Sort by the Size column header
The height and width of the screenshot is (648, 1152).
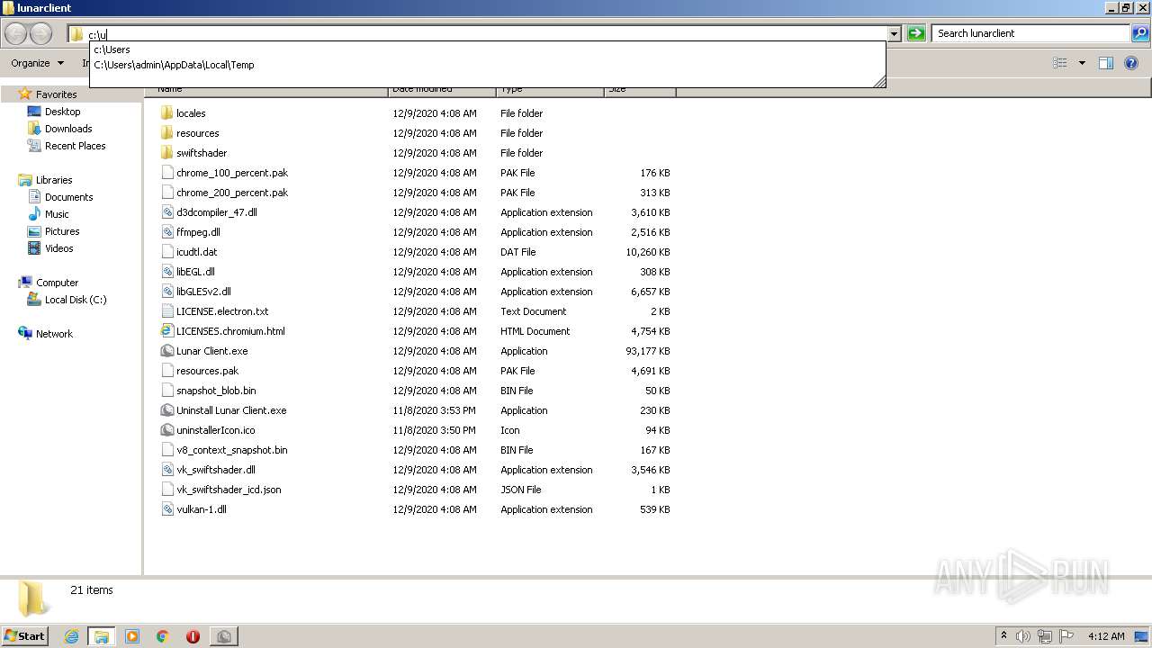pos(640,89)
